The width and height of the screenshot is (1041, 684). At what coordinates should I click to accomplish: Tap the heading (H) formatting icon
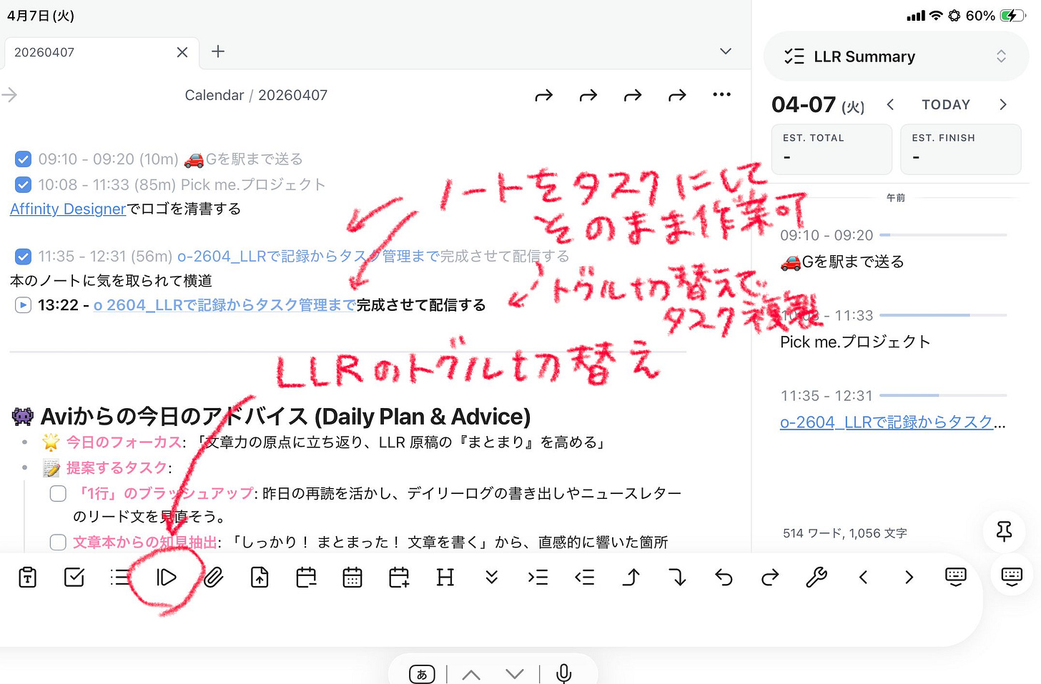(x=445, y=578)
